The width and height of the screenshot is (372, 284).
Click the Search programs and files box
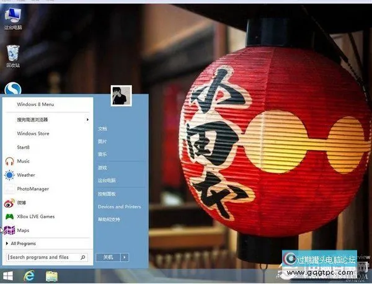point(43,257)
